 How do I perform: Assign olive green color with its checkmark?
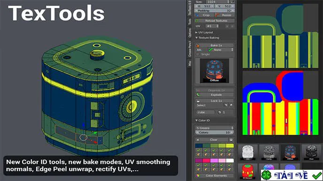[214, 150]
